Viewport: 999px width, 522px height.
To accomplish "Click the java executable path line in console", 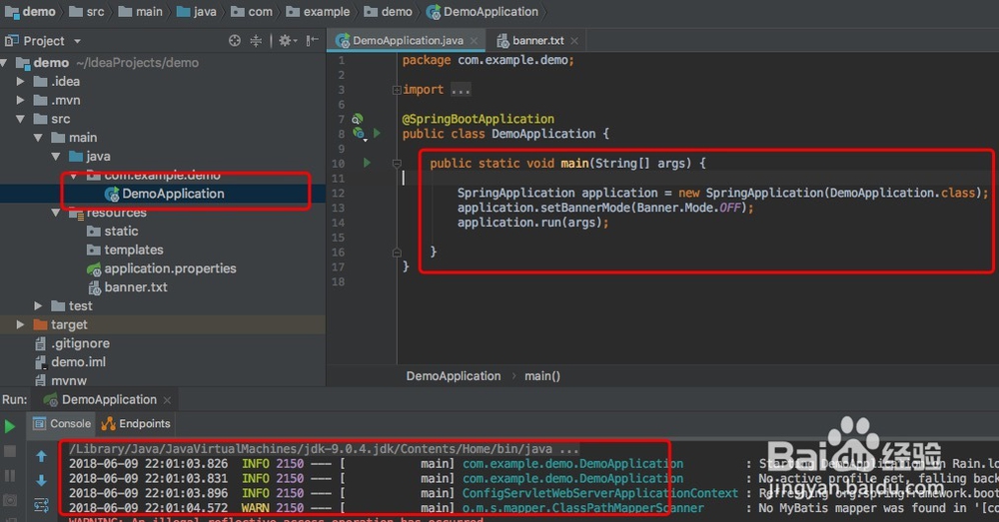I will point(324,449).
